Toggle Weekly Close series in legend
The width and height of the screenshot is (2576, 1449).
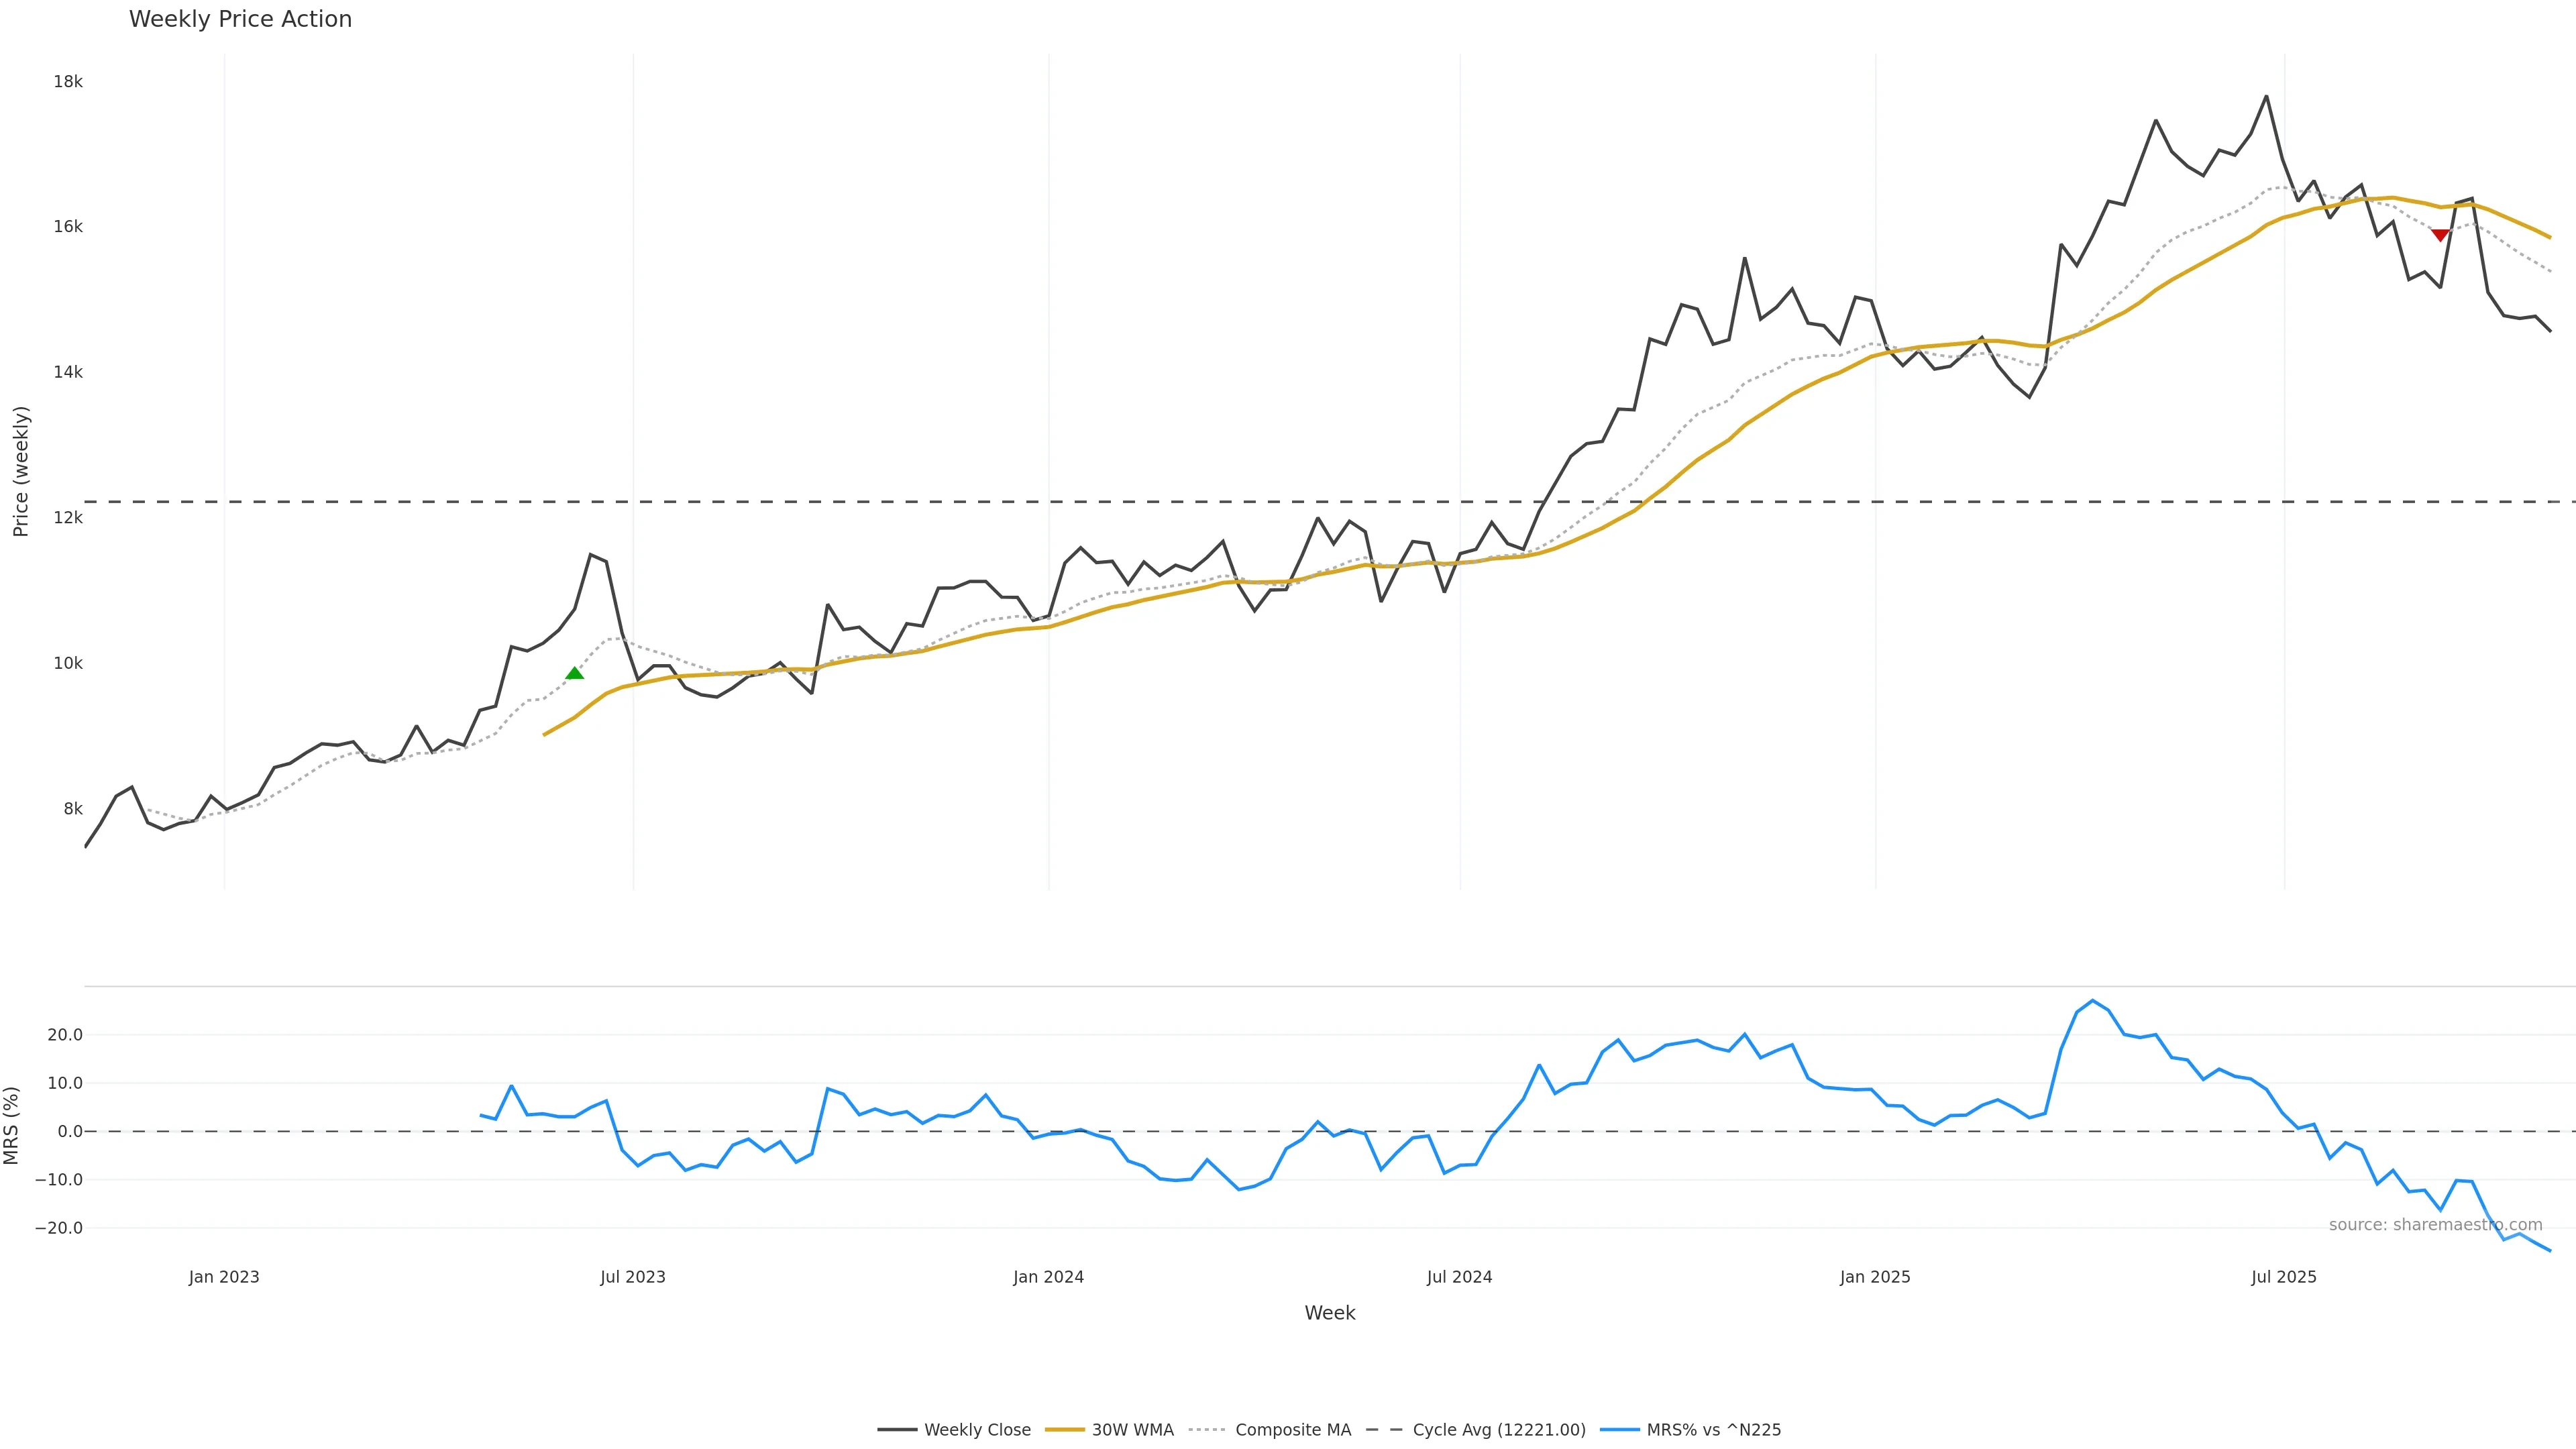coord(976,1430)
